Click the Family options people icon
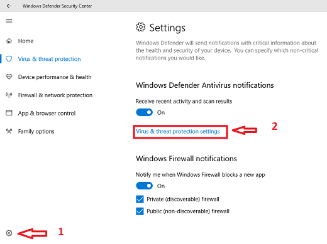The width and height of the screenshot is (327, 244). click(9, 131)
